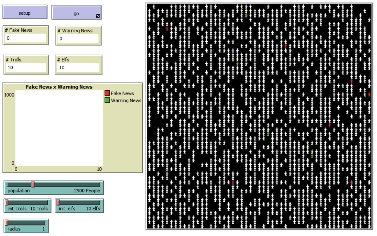Click the # Fake News monitor value
The height and width of the screenshot is (236, 377).
point(25,38)
